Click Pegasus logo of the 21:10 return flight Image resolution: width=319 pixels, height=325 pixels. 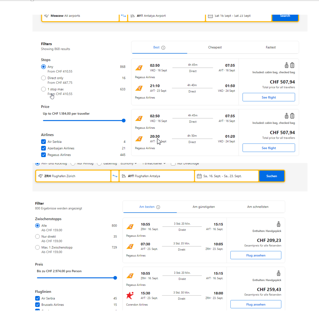point(139,88)
